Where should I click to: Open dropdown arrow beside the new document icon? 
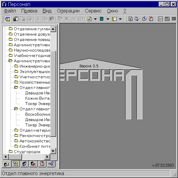tap(95, 19)
